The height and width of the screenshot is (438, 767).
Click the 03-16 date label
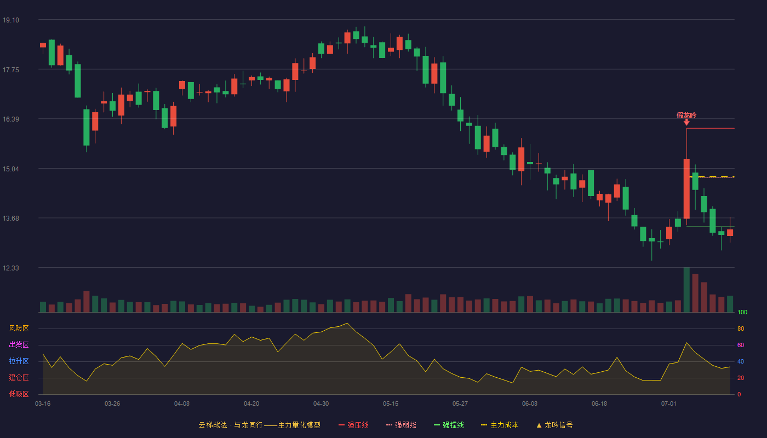click(x=43, y=404)
